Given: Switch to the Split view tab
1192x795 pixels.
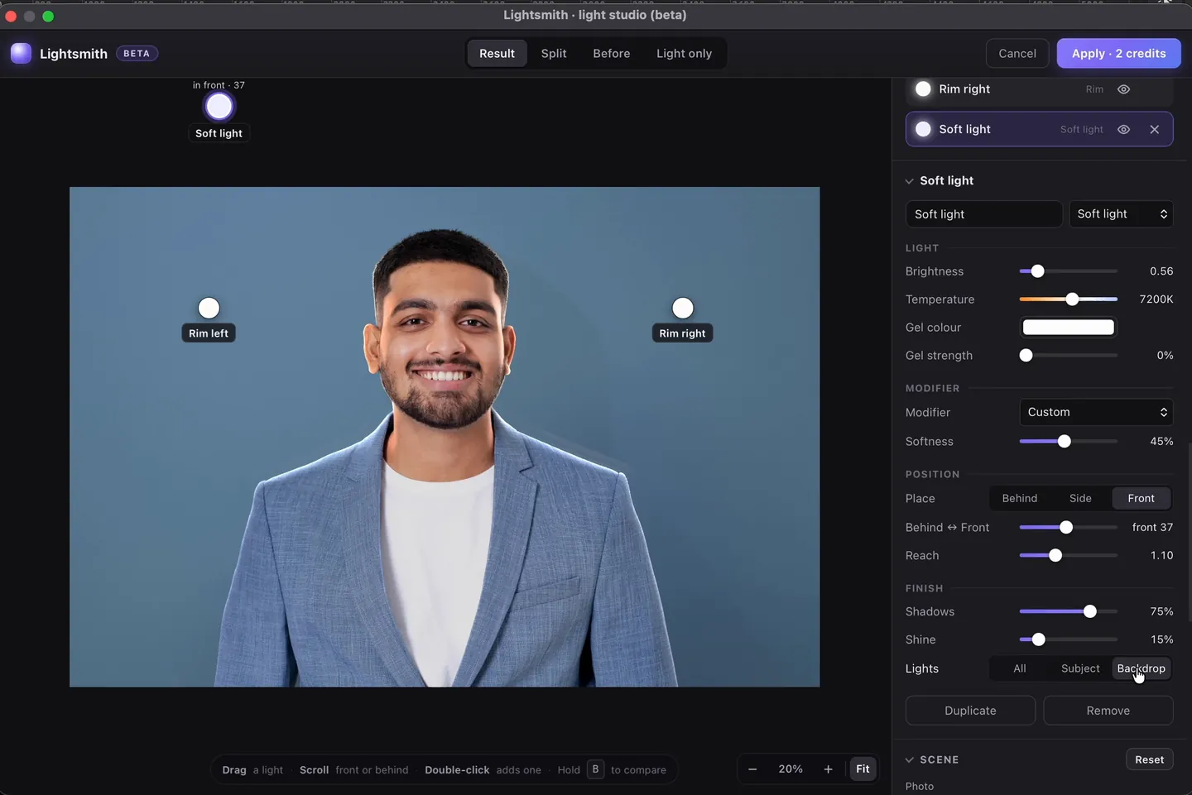Looking at the screenshot, I should click(554, 54).
